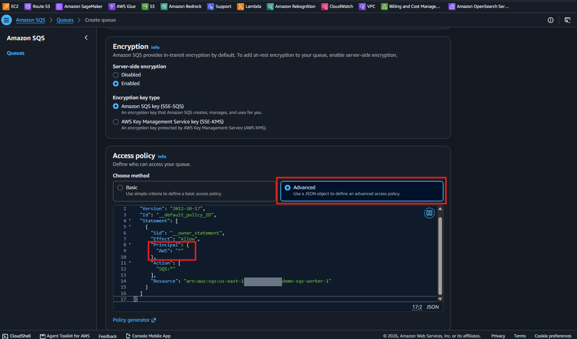577x339 pixels.
Task: Click the Create queue breadcrumb text
Action: tap(100, 20)
